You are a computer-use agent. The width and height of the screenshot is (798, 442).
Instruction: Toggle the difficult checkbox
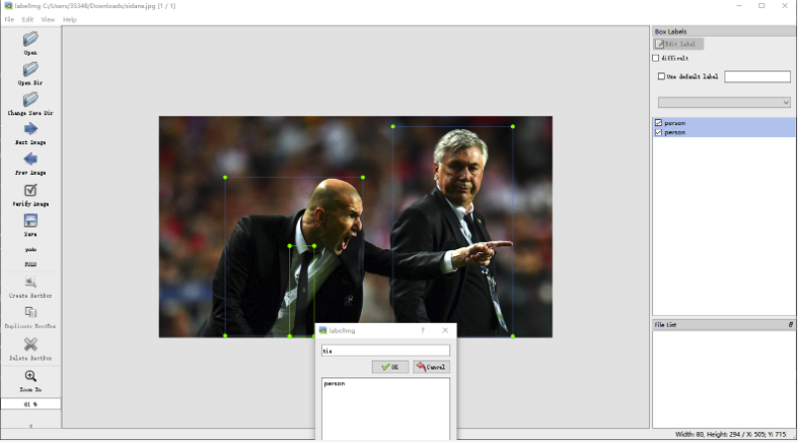[x=656, y=58]
